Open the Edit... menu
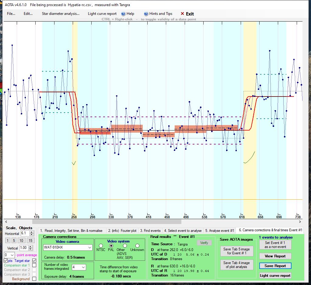The width and height of the screenshot is (311, 285). pos(28,14)
